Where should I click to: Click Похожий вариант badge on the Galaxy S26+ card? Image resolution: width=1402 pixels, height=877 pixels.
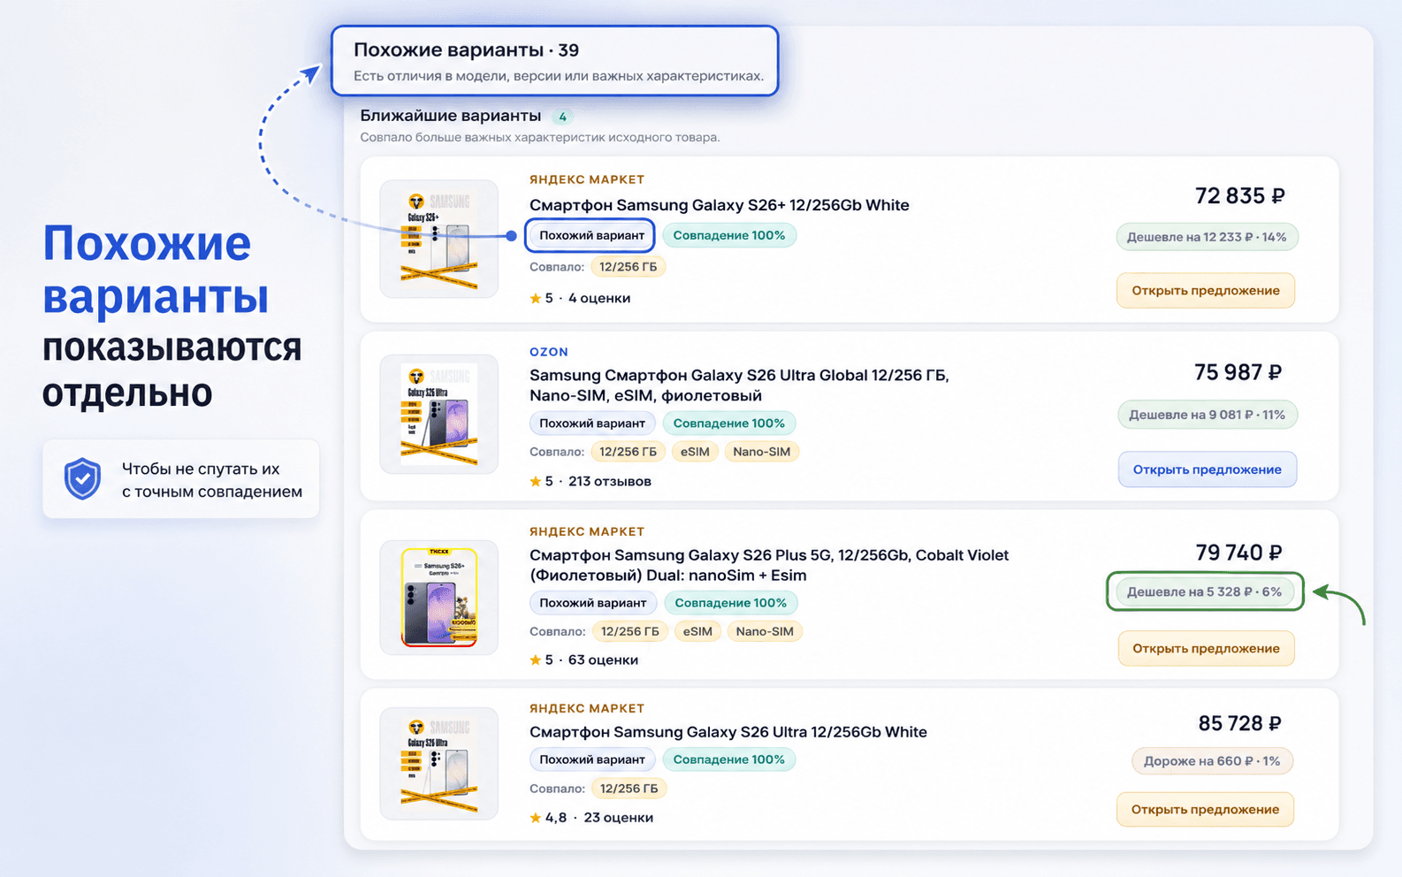click(591, 236)
